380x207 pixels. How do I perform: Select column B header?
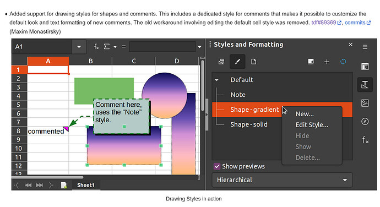point(91,61)
